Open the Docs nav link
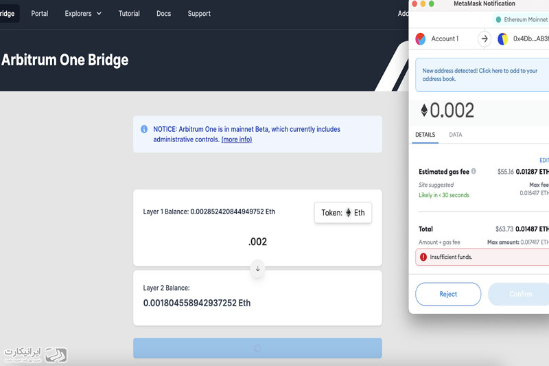Image resolution: width=549 pixels, height=366 pixels. 163,14
